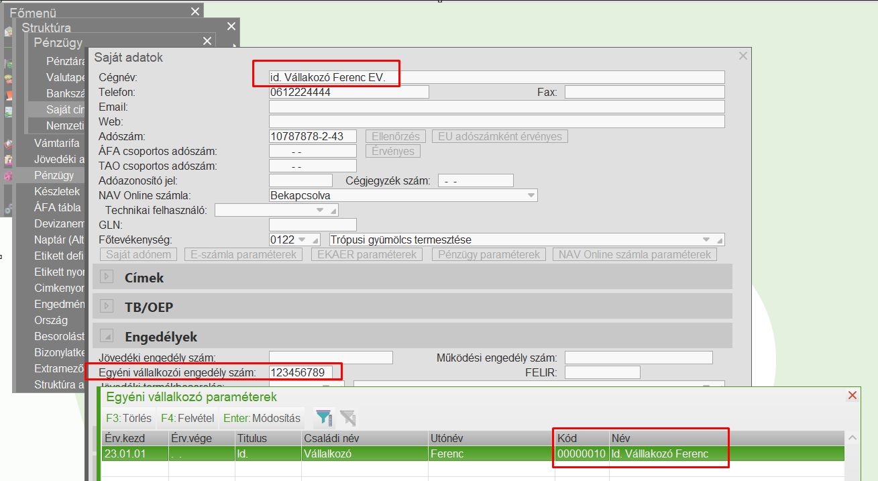Open Saját adónem settings
This screenshot has width=878, height=481.
(139, 254)
